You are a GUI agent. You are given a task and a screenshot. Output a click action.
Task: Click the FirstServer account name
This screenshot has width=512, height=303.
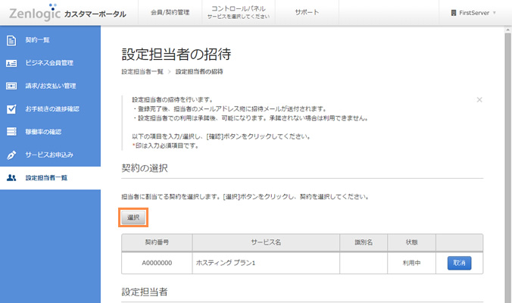coord(474,13)
